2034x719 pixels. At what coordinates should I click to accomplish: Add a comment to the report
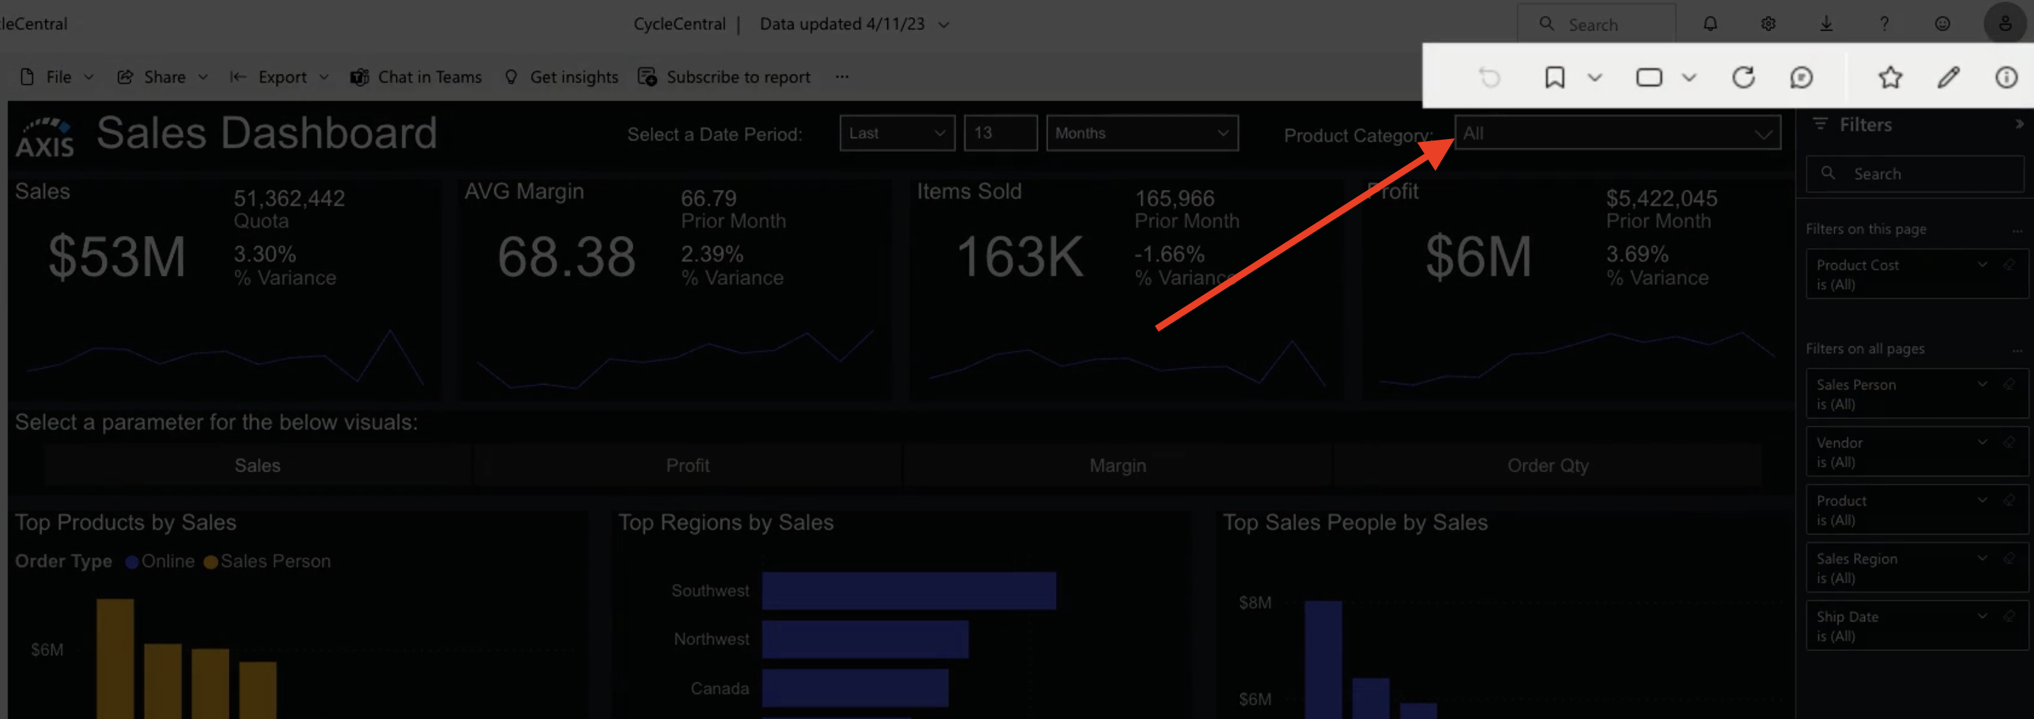pos(1802,77)
